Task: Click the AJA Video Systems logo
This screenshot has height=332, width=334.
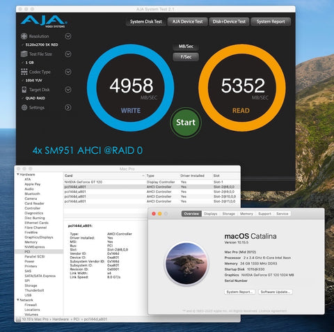Action: [44, 22]
